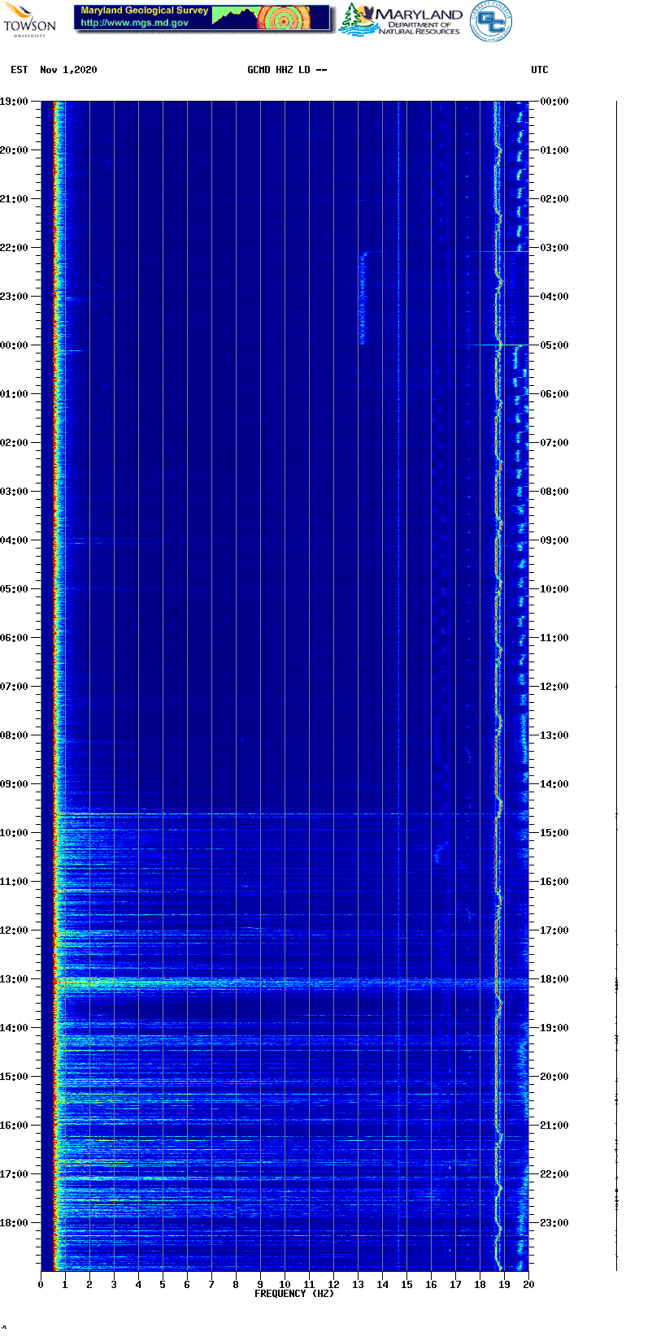Click the Garrett College round seal
The width and height of the screenshot is (652, 1336).
click(491, 20)
